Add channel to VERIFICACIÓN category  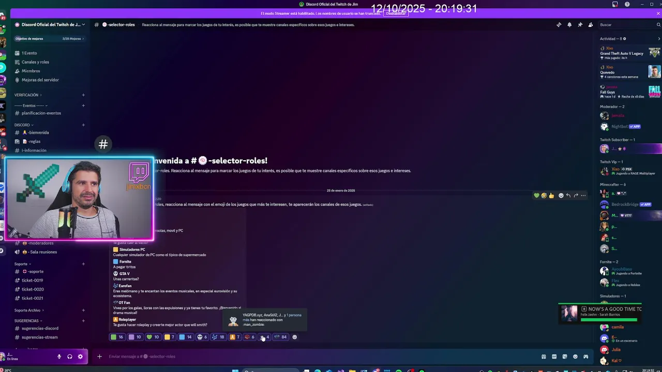click(83, 95)
